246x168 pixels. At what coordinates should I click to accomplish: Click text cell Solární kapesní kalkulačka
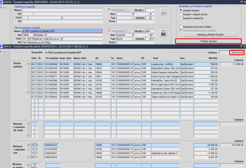165,72
